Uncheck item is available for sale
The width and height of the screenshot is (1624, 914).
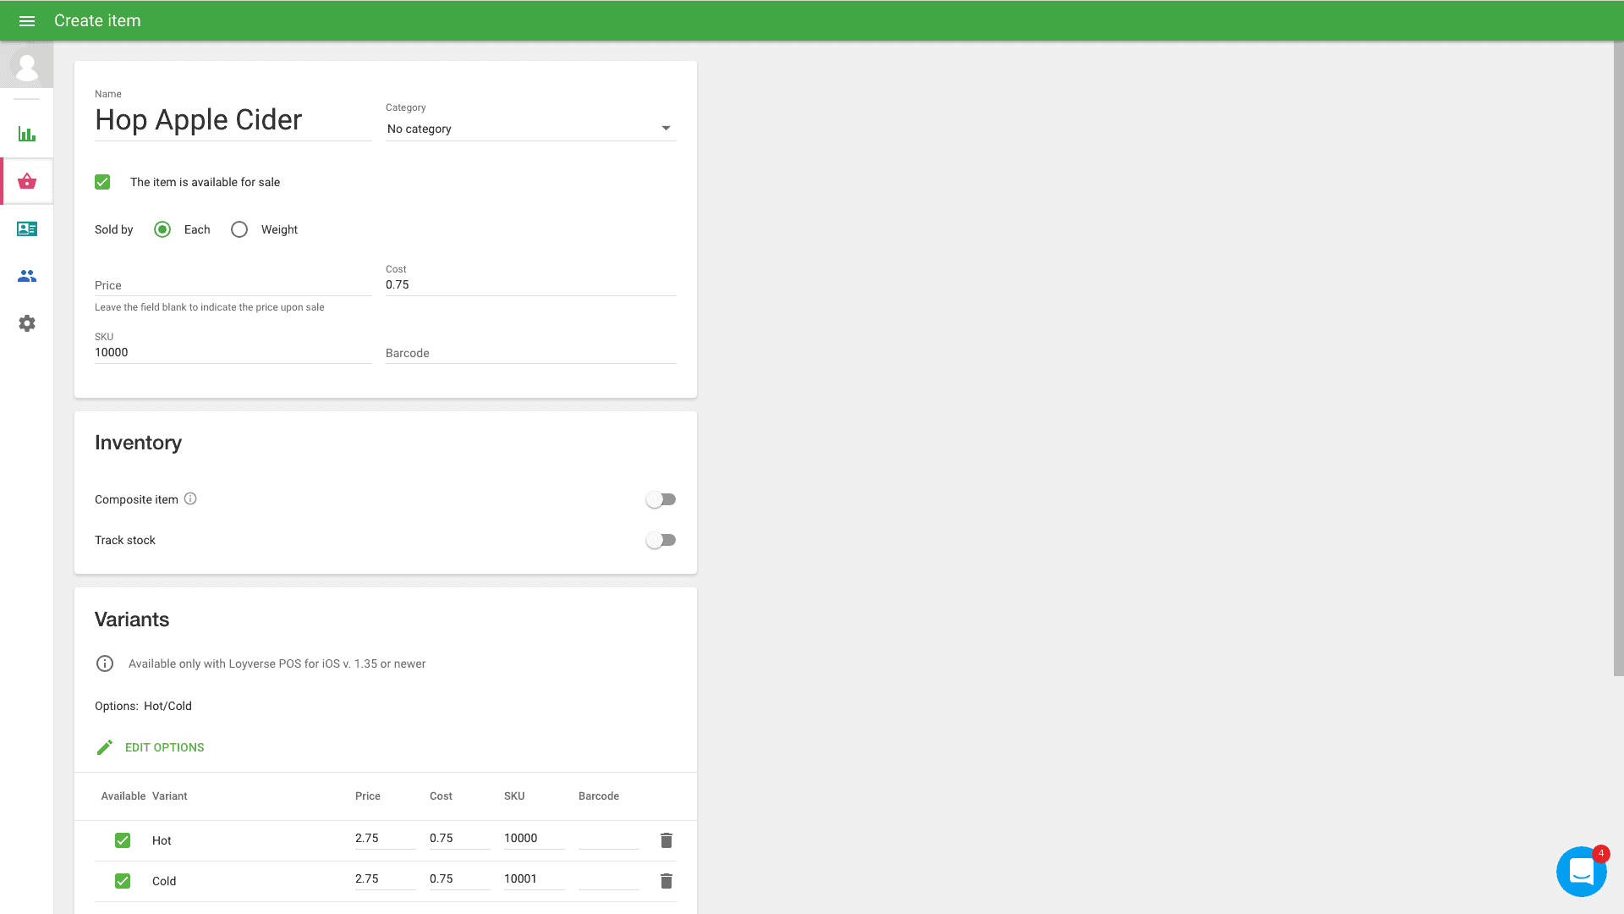pyautogui.click(x=102, y=182)
